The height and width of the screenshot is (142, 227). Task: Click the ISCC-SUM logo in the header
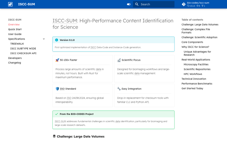pos(10,4)
